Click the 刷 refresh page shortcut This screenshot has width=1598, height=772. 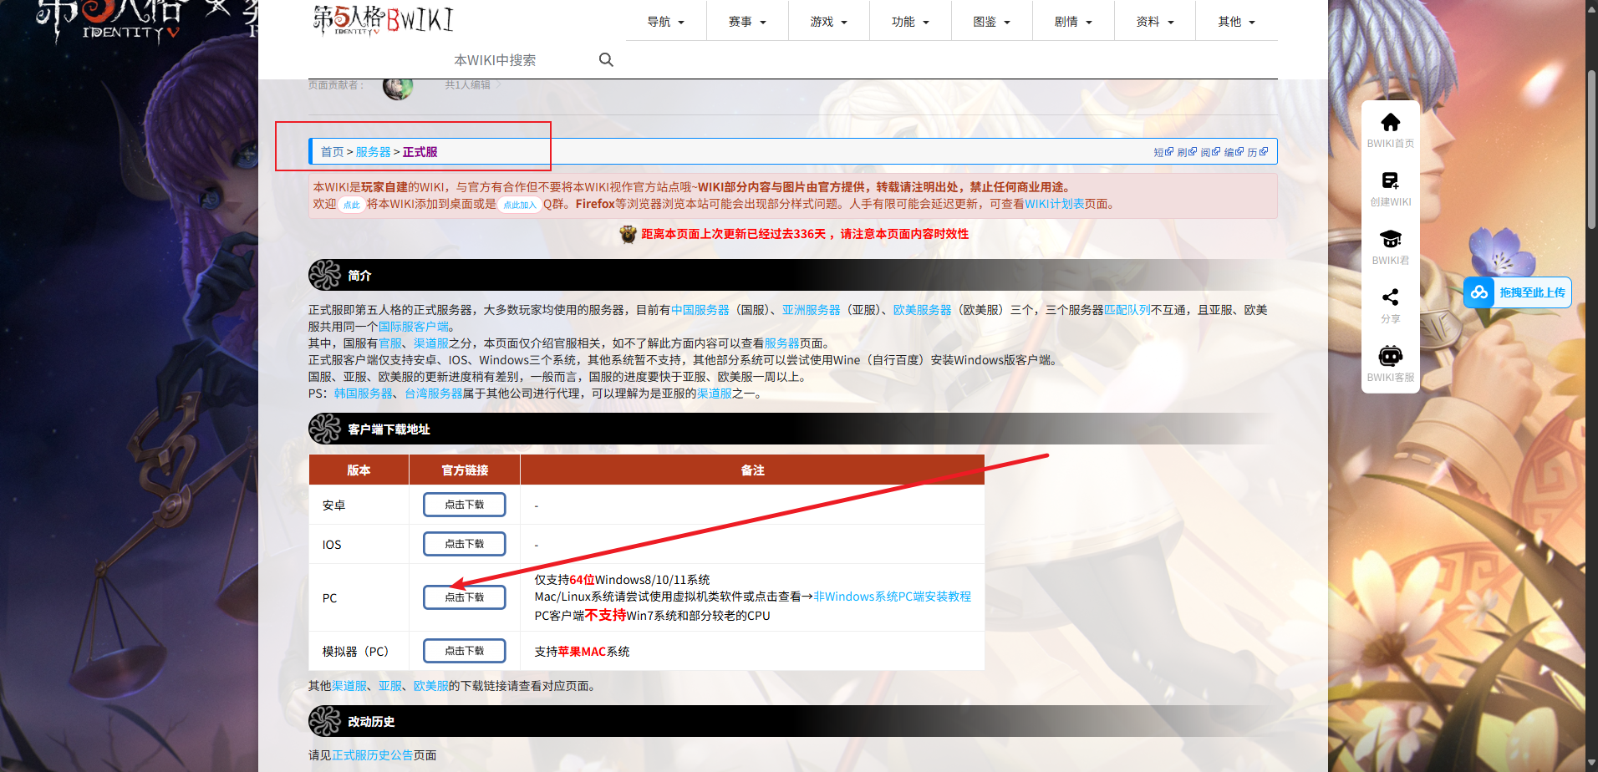[x=1187, y=152]
